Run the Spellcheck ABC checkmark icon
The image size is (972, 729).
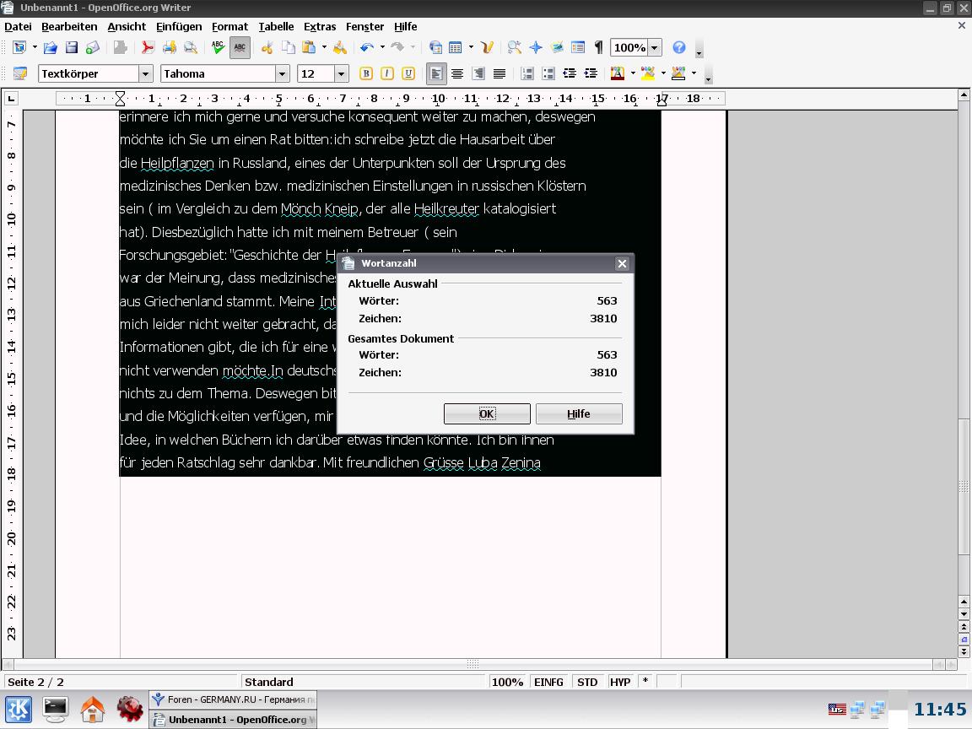coord(218,48)
